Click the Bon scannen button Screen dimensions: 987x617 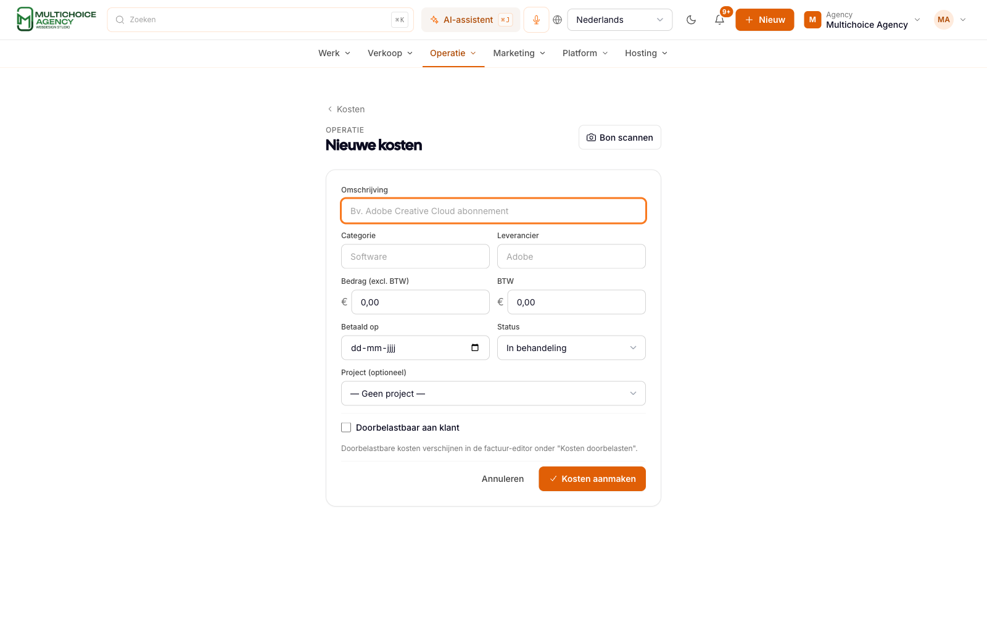click(619, 138)
